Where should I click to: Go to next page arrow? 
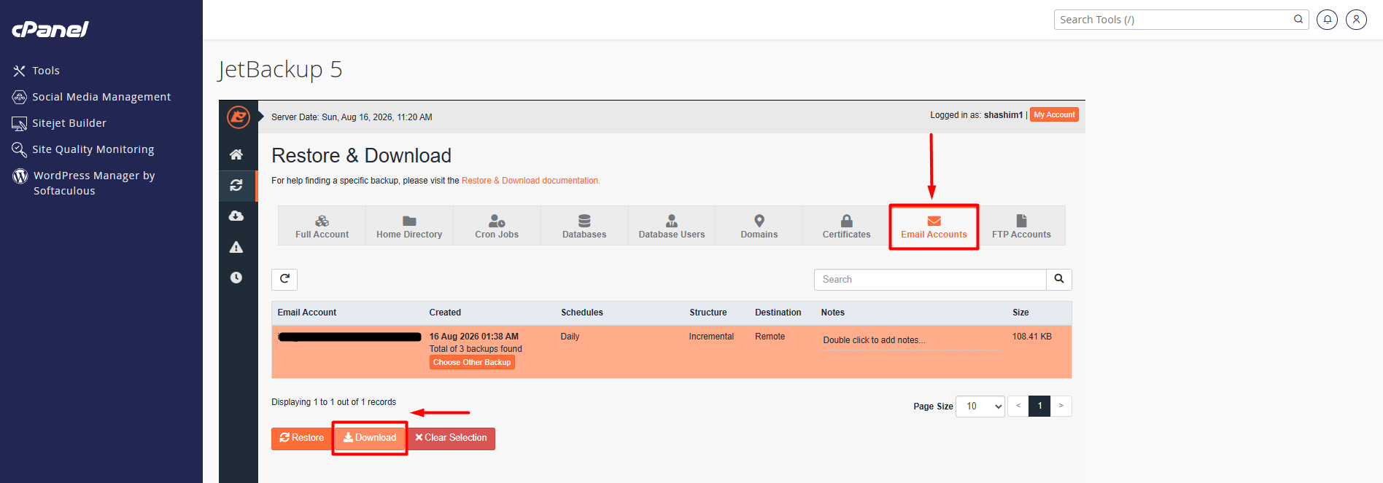(x=1061, y=407)
